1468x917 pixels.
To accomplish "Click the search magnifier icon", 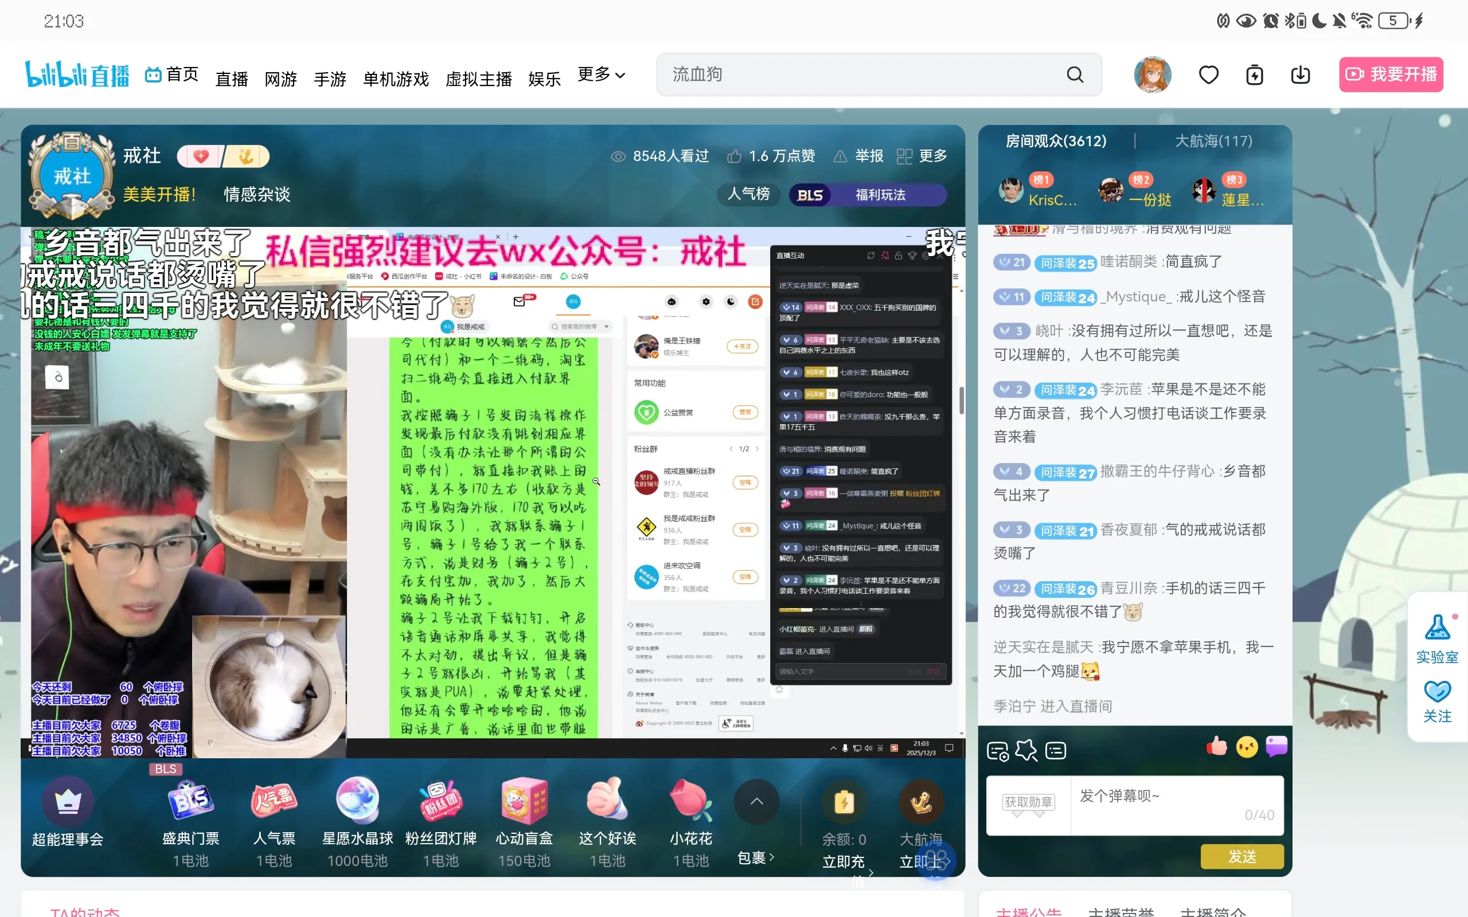I will (1074, 75).
